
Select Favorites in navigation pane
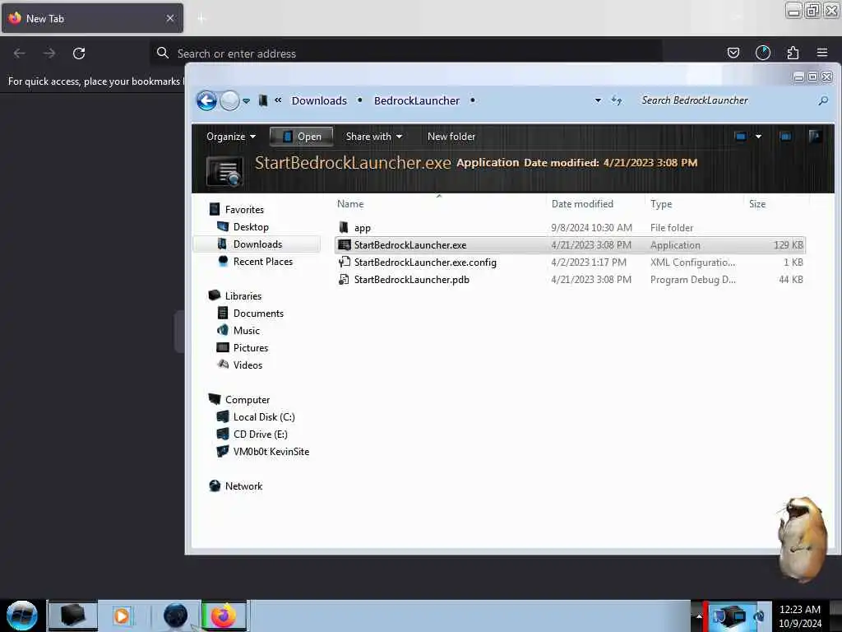(x=244, y=210)
